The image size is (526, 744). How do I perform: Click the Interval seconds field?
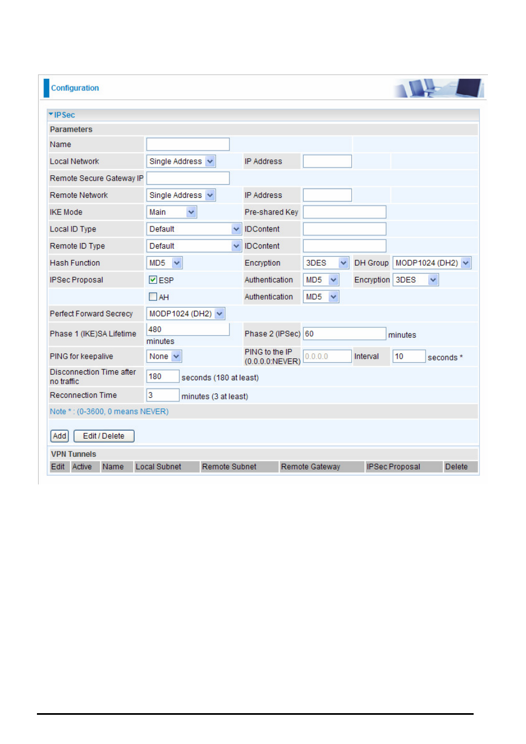point(409,356)
